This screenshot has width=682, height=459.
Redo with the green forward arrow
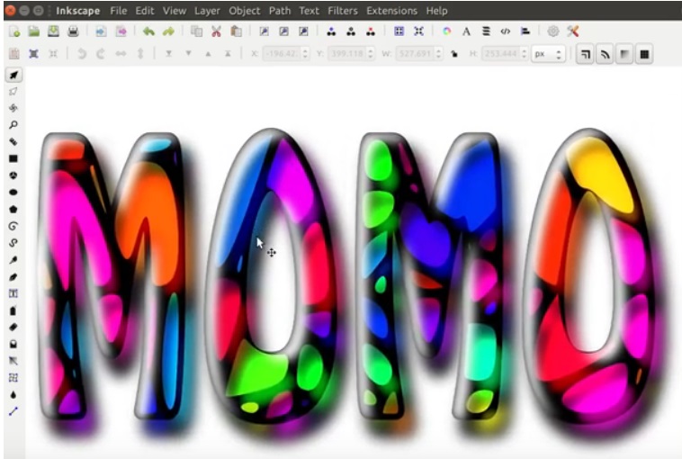coord(168,31)
